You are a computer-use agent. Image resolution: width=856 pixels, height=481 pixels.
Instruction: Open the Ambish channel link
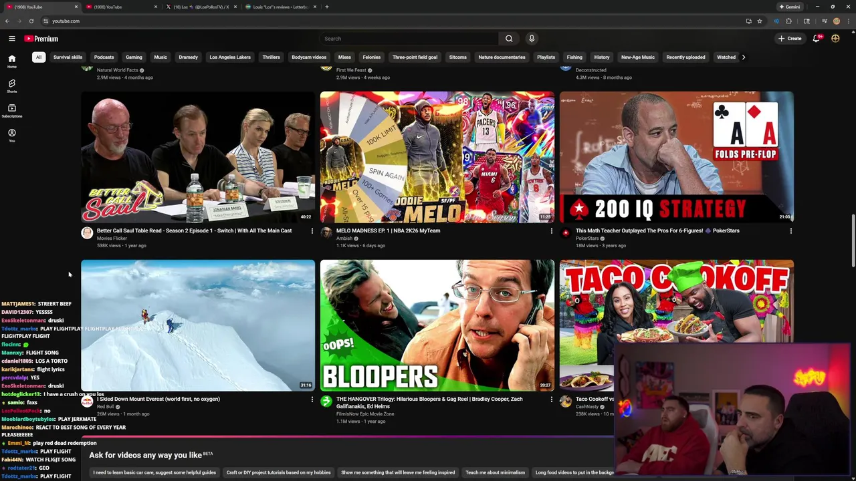(x=344, y=238)
